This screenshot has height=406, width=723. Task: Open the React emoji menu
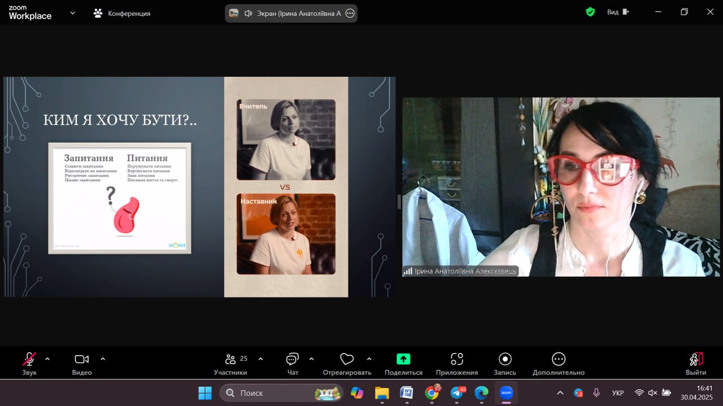tap(347, 360)
